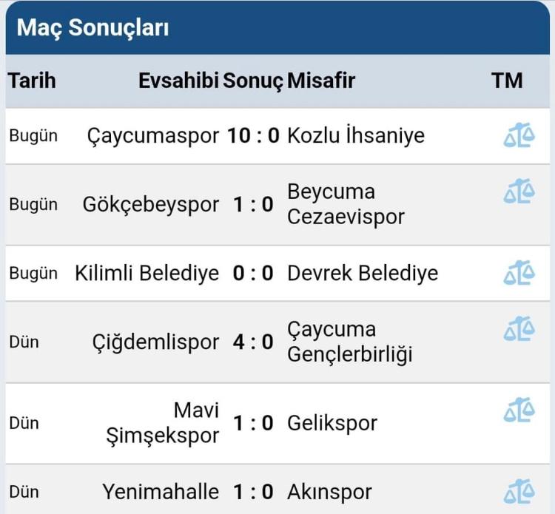Tap scales icon in Çiğdemlispor row
This screenshot has width=555, height=514.
click(x=519, y=329)
